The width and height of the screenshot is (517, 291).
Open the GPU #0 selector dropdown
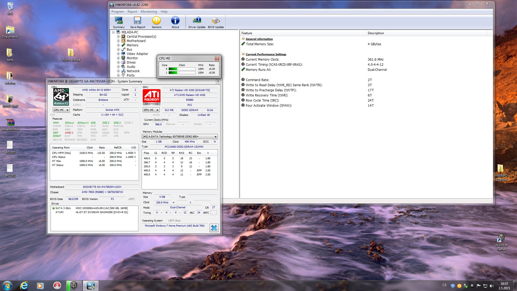[x=151, y=110]
